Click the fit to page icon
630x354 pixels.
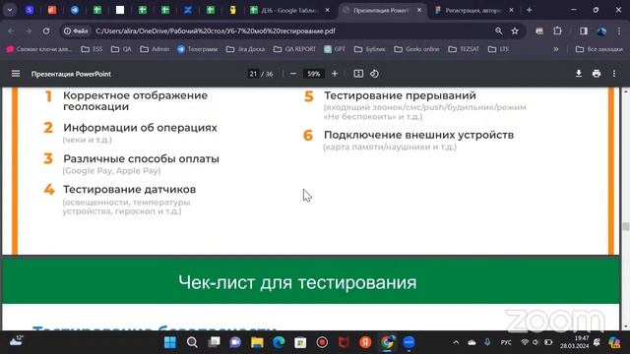358,74
